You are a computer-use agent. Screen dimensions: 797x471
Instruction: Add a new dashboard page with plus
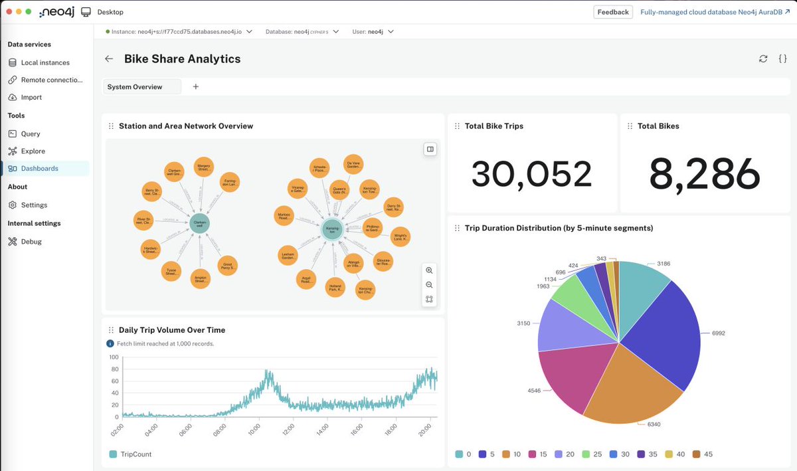(x=195, y=86)
